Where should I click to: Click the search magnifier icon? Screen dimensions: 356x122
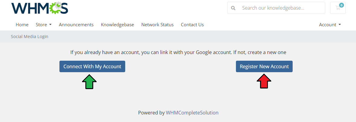coord(233,8)
